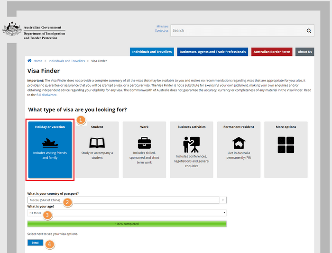This screenshot has width=332, height=253.
Task: Switch to Australian Border Force tab
Action: coord(272,52)
